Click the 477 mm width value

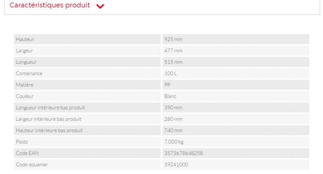click(x=173, y=51)
